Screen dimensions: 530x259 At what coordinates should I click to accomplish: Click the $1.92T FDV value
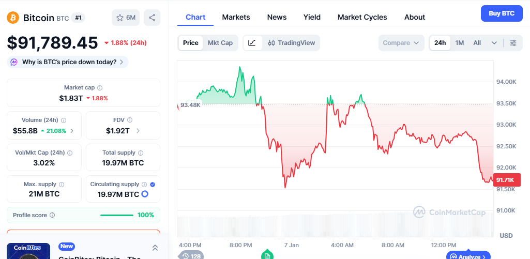(117, 131)
